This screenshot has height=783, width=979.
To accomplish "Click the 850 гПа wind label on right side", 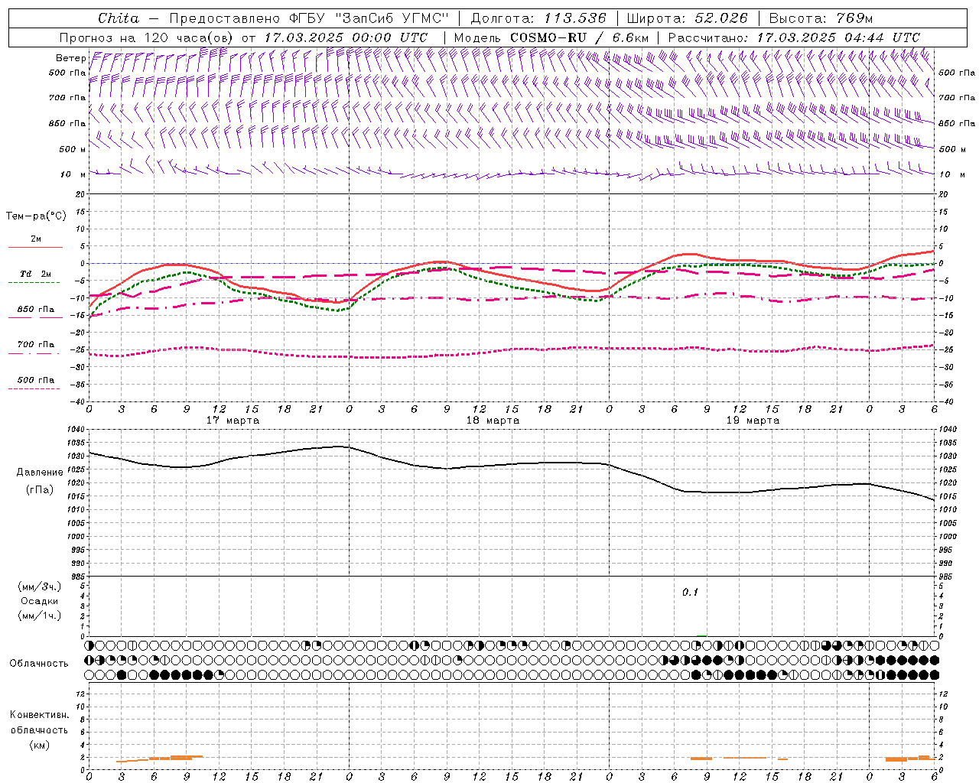I will tap(957, 124).
